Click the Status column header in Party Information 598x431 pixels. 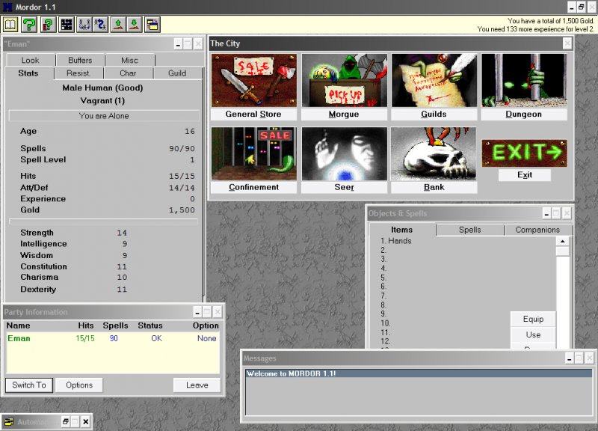tap(150, 325)
